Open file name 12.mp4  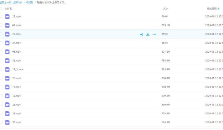(16, 96)
